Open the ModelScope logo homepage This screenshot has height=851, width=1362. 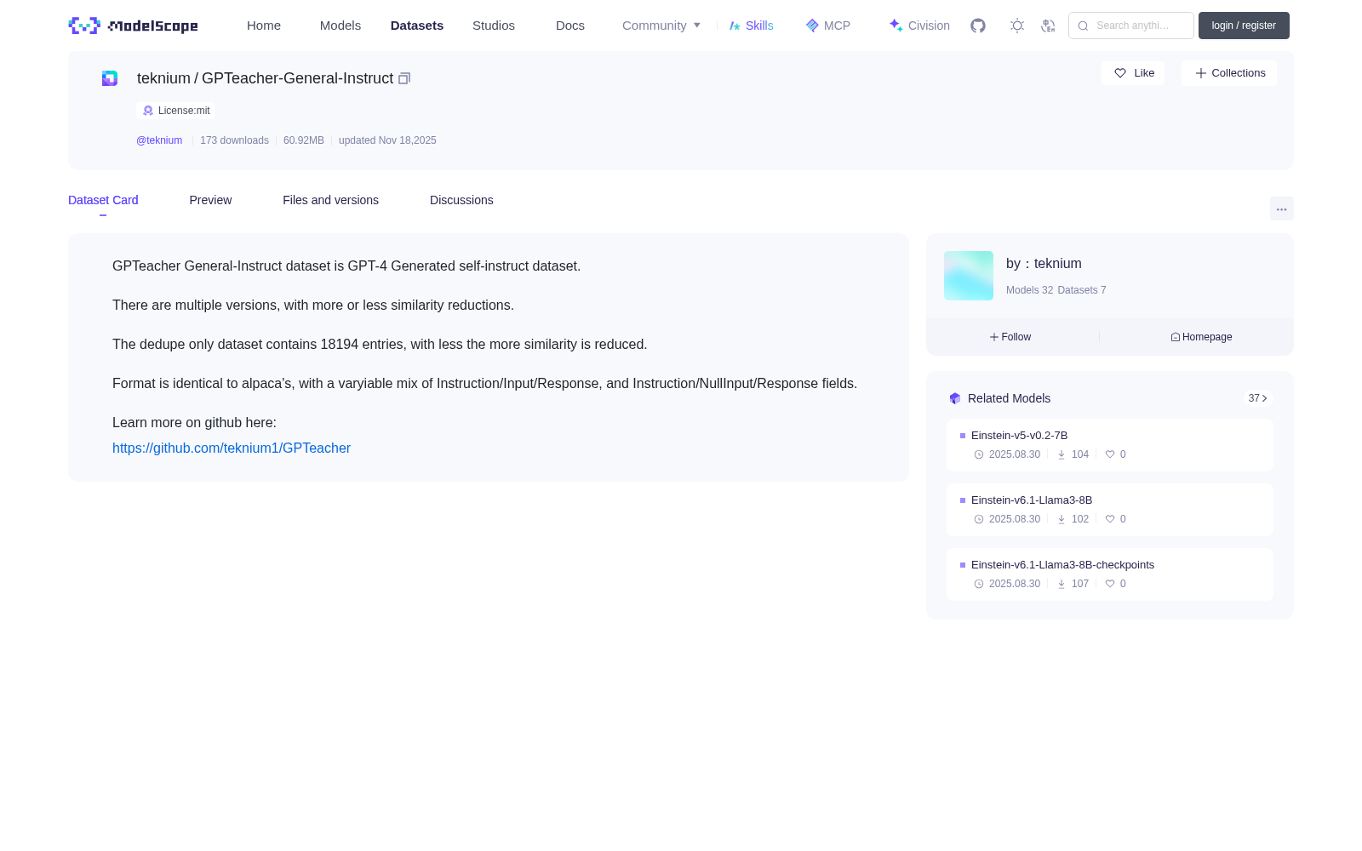pos(133,26)
